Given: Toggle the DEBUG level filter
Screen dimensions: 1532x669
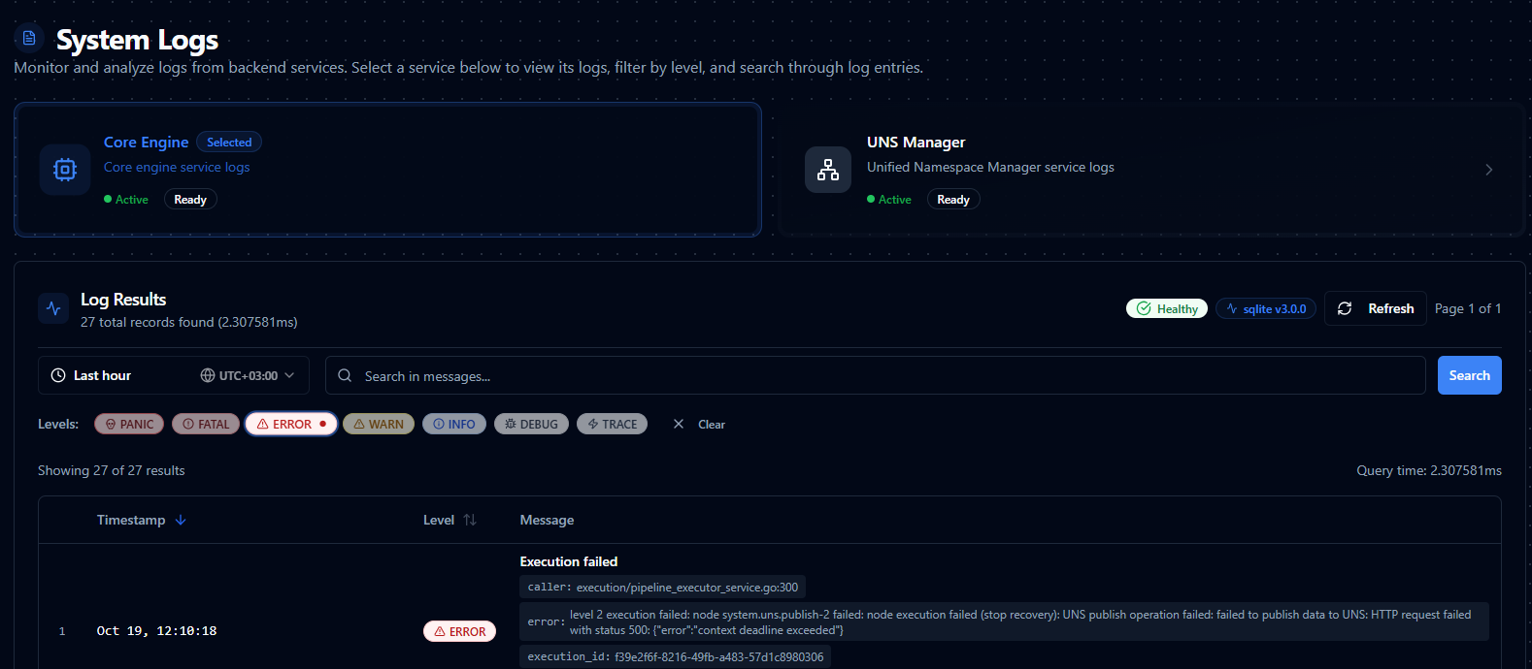Looking at the screenshot, I should click(531, 424).
